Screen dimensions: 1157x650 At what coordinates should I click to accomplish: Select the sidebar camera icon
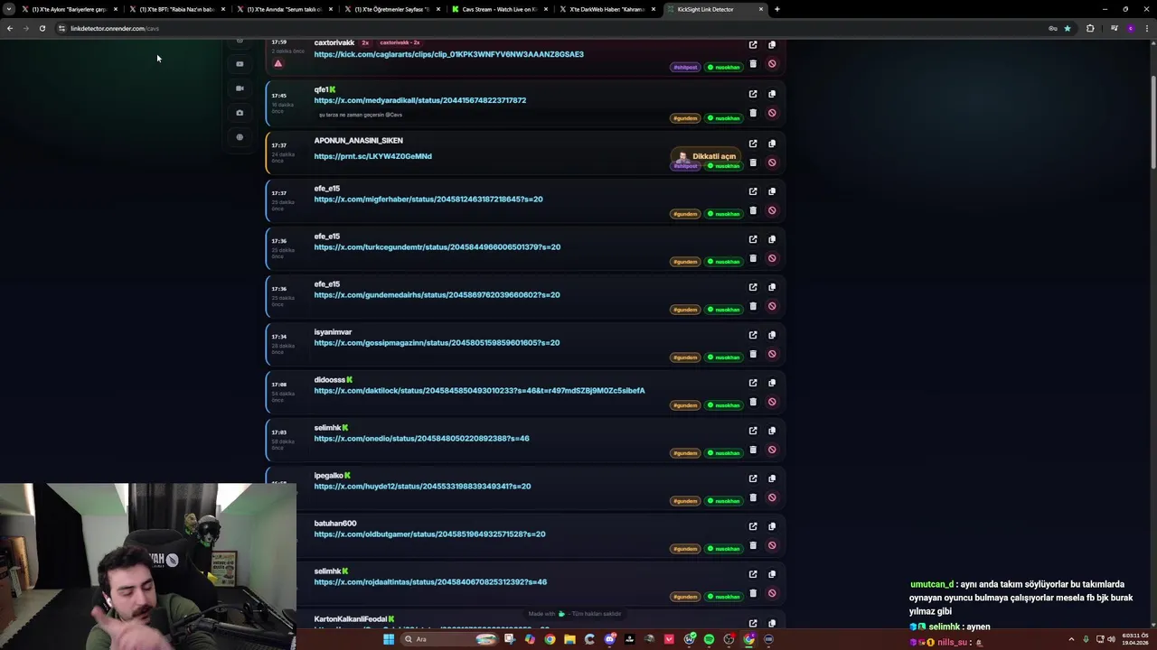coord(240,113)
